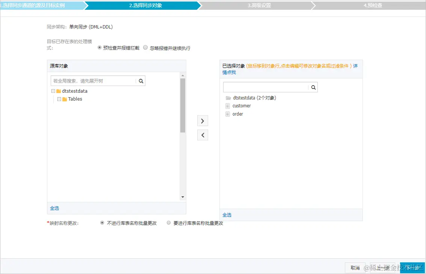The width and height of the screenshot is (426, 274).
Task: Click the source objects search magnifier icon
Action: point(141,81)
